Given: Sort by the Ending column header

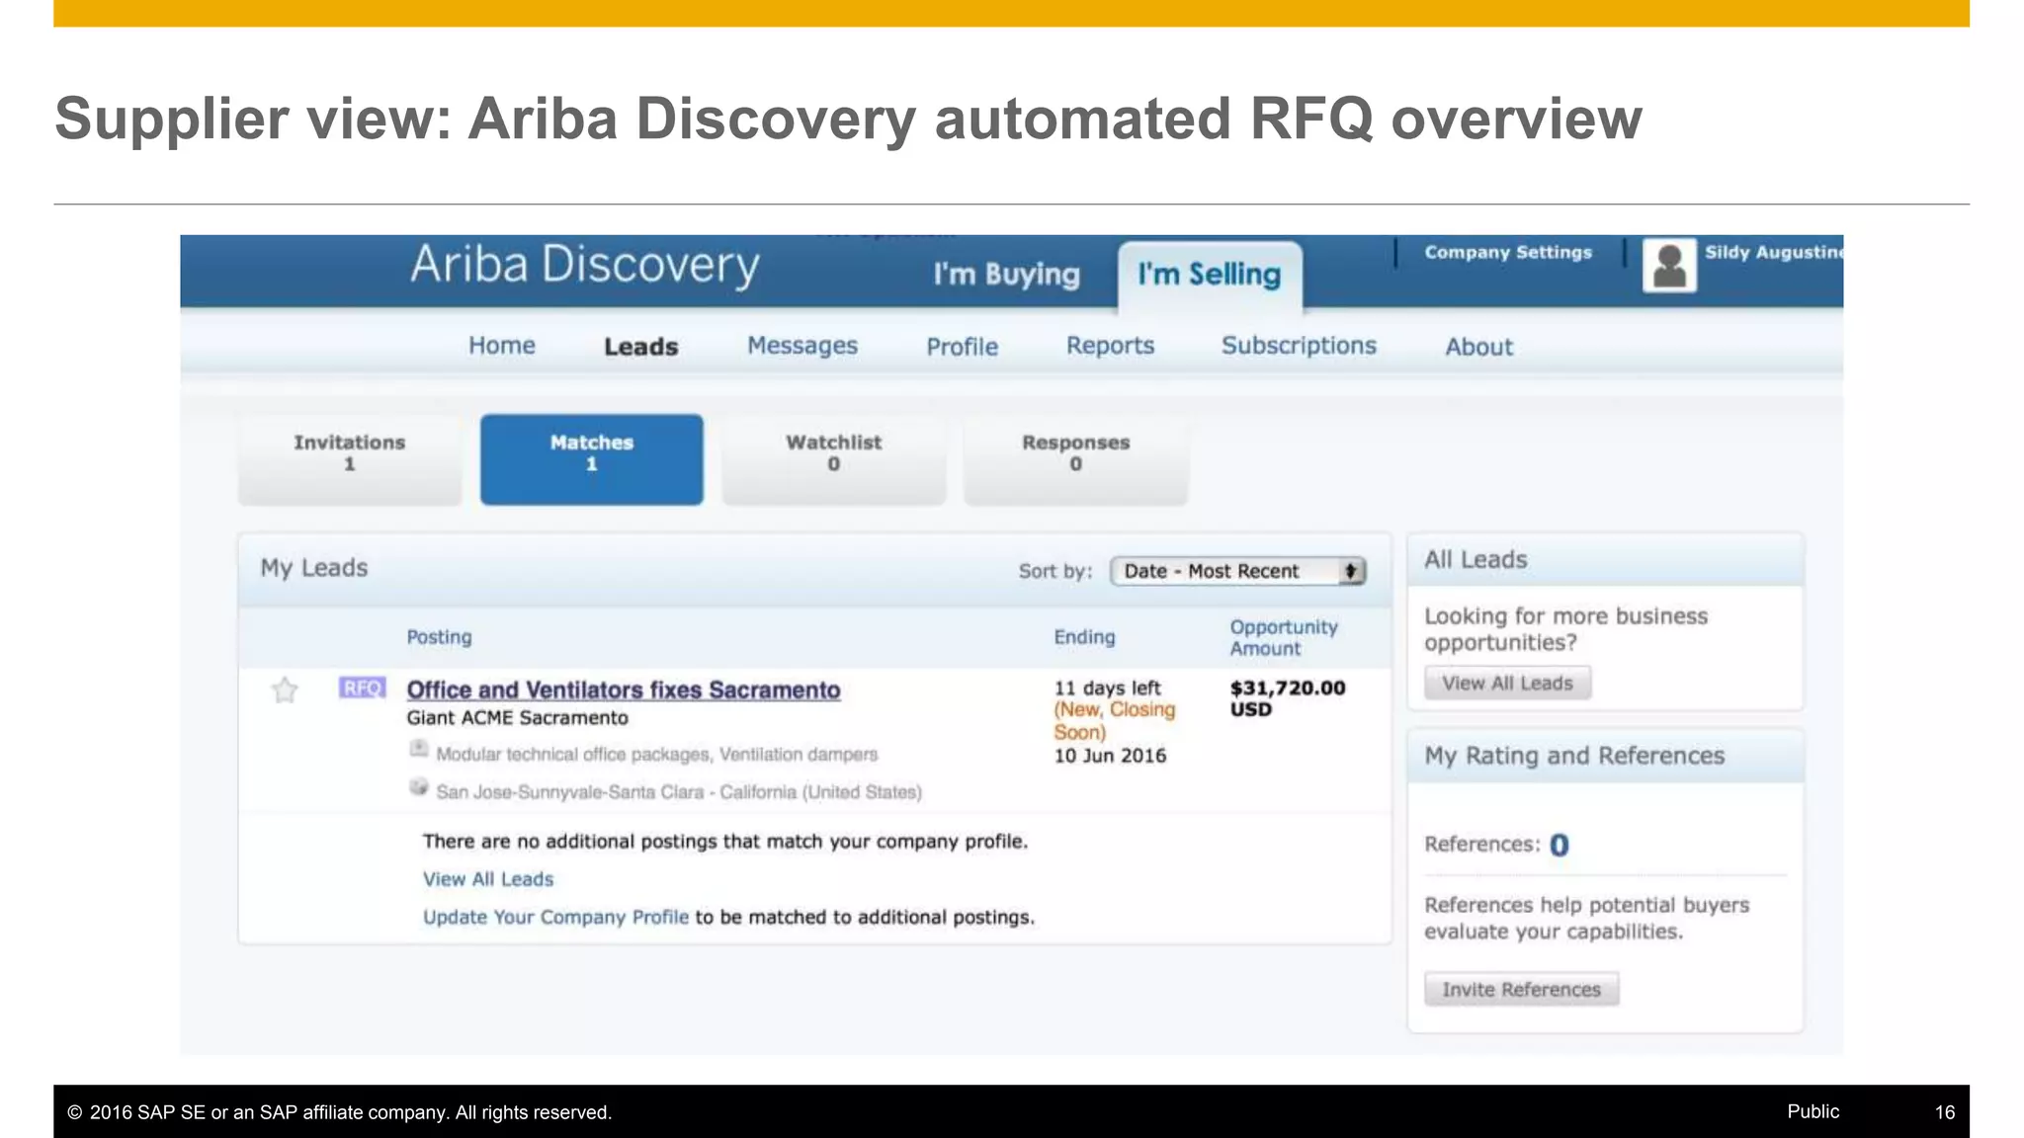Looking at the screenshot, I should tap(1084, 637).
